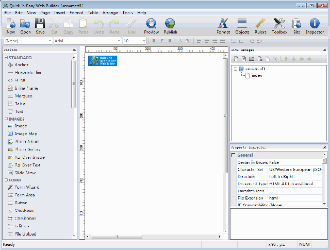Publish the site using Publish icon

pyautogui.click(x=170, y=26)
